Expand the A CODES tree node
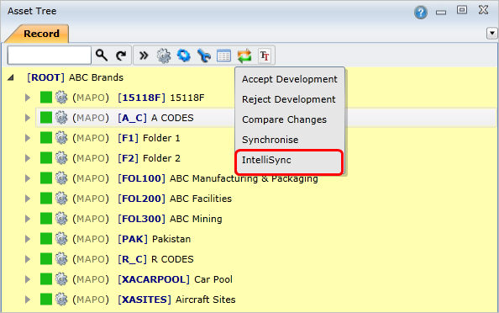Image resolution: width=499 pixels, height=313 pixels. (x=28, y=118)
